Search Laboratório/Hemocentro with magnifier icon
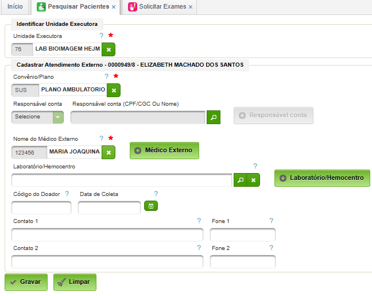Image resolution: width=372 pixels, height=296 pixels. [241, 180]
